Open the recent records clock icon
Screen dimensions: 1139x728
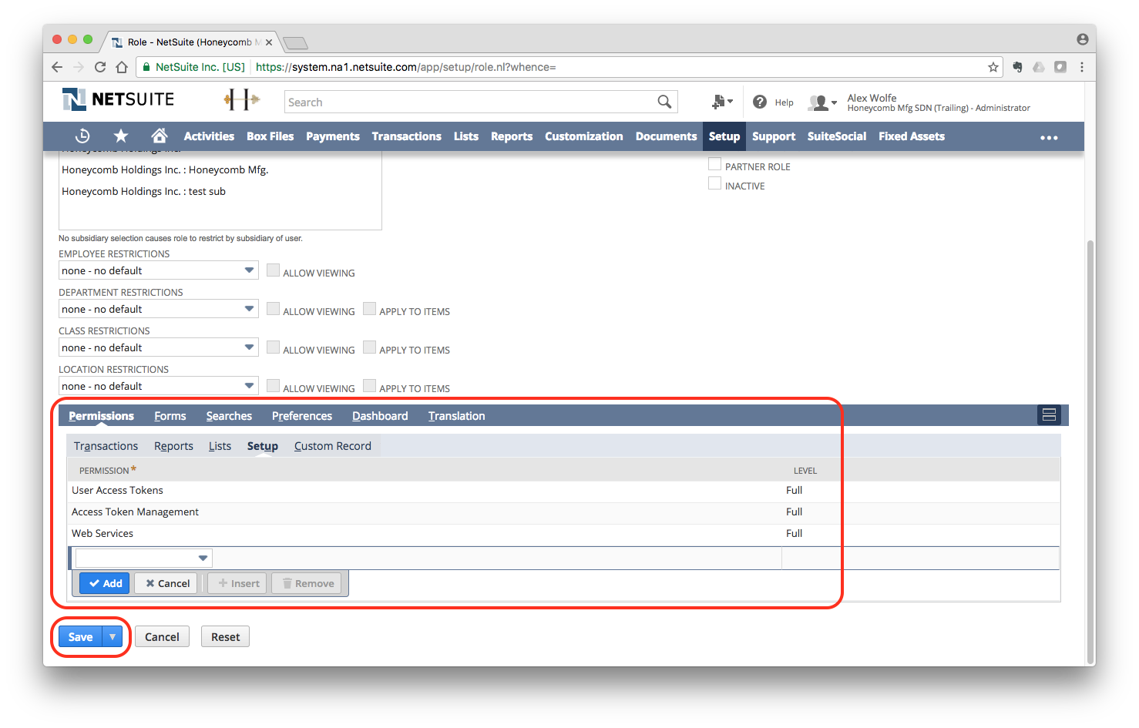click(x=82, y=136)
